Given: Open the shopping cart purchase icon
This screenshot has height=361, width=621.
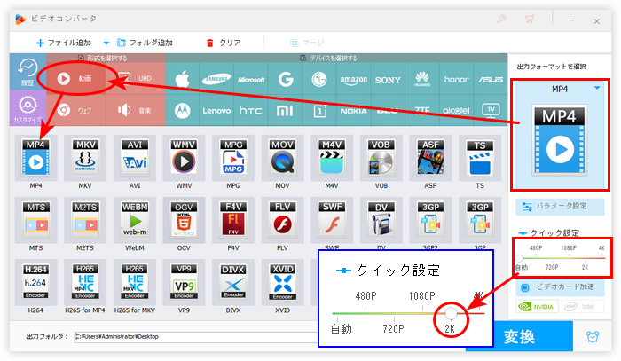Looking at the screenshot, I should tap(530, 19).
